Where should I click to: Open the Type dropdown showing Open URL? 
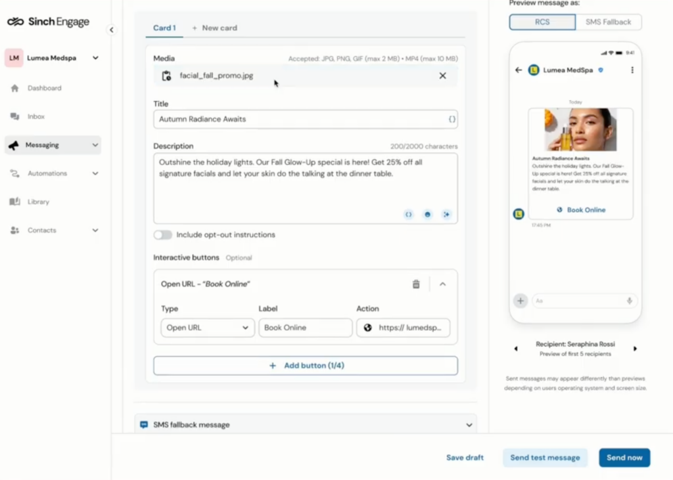[x=208, y=328]
